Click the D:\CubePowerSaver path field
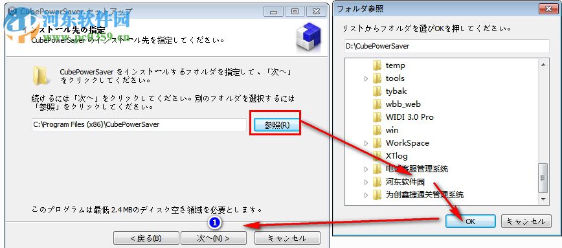The height and width of the screenshot is (248, 562). tap(447, 46)
